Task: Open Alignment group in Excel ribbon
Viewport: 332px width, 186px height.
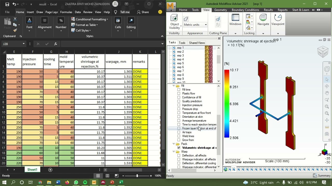Action: (x=45, y=25)
